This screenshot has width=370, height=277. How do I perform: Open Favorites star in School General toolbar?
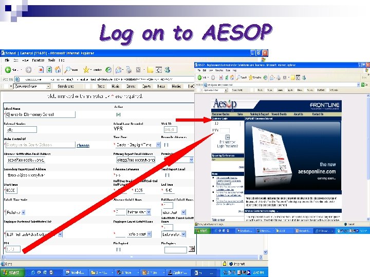(x=86, y=70)
